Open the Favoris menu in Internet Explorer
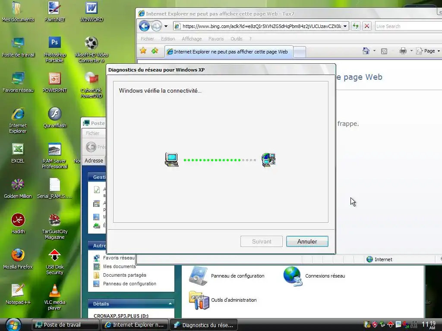 [216, 39]
